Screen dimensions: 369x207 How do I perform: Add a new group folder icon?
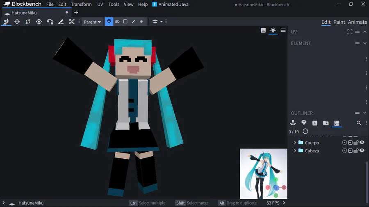coord(326,123)
